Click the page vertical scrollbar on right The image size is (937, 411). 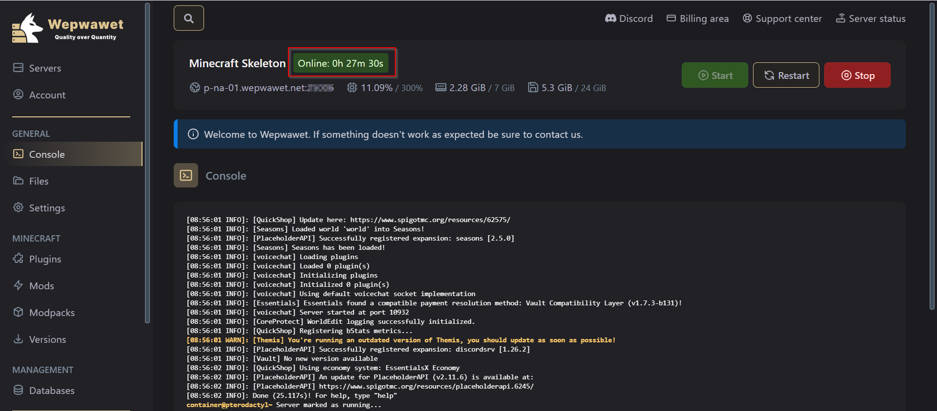point(932,156)
